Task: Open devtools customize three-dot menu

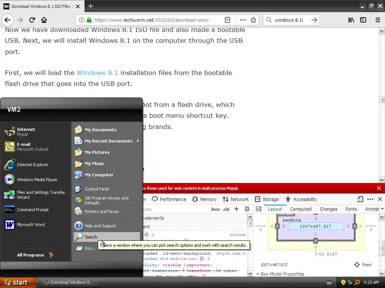Action: [x=370, y=199]
